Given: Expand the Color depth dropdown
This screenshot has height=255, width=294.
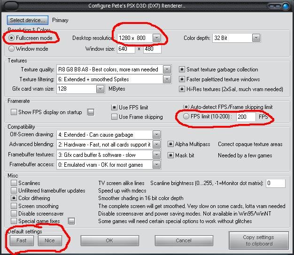Looking at the screenshot, I should 255,38.
